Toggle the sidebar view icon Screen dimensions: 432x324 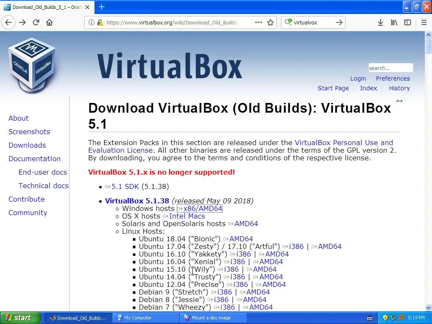pos(408,22)
